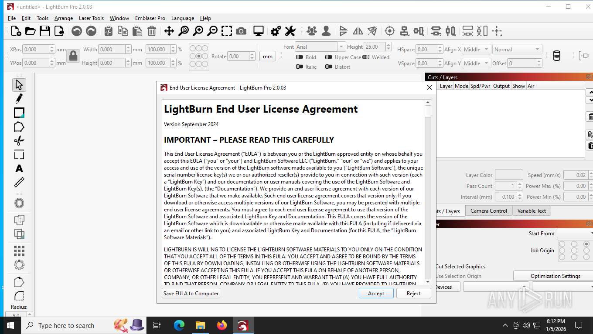The height and width of the screenshot is (334, 593).
Task: Select the Measure ruler tool
Action: [x=19, y=182]
